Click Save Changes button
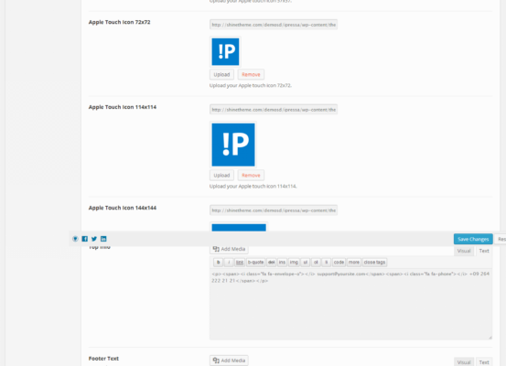Image resolution: width=506 pixels, height=366 pixels. tap(473, 239)
